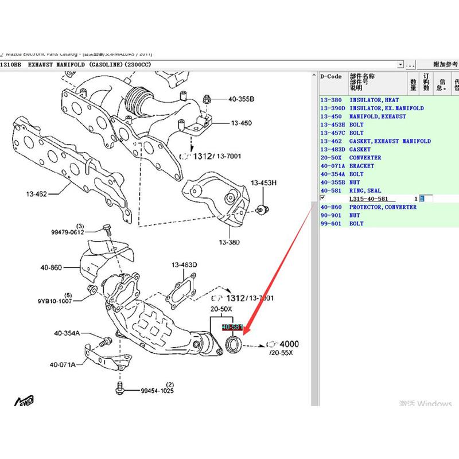Select the 13-450 MANIFOLD, EXHAUST row
Image resolution: width=459 pixels, height=459 pixels.
[x=389, y=116]
